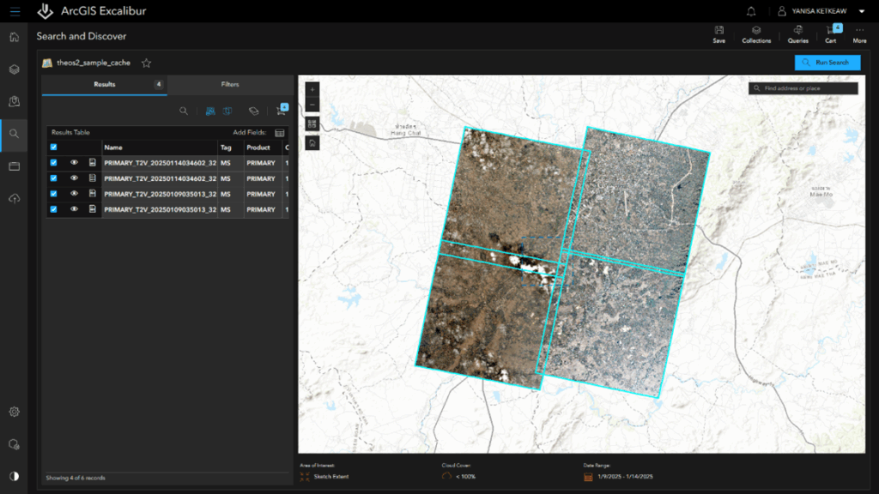
Task: Switch to the Filters tab
Action: click(230, 85)
